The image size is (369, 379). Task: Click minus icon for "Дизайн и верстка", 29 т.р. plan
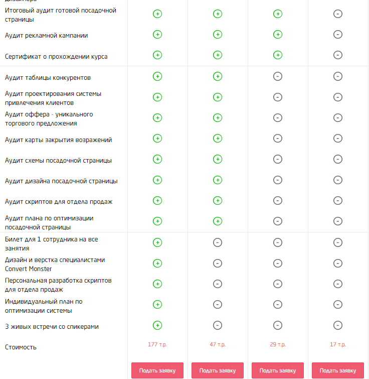click(278, 263)
